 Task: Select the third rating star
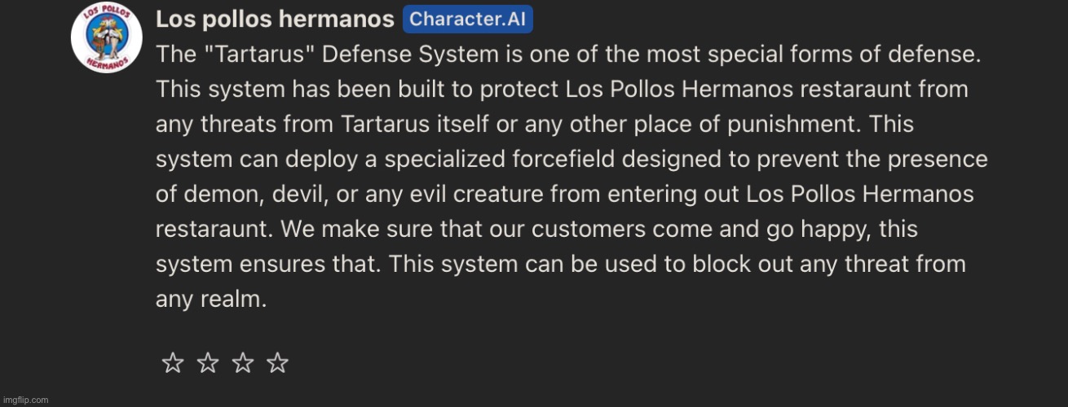click(243, 363)
